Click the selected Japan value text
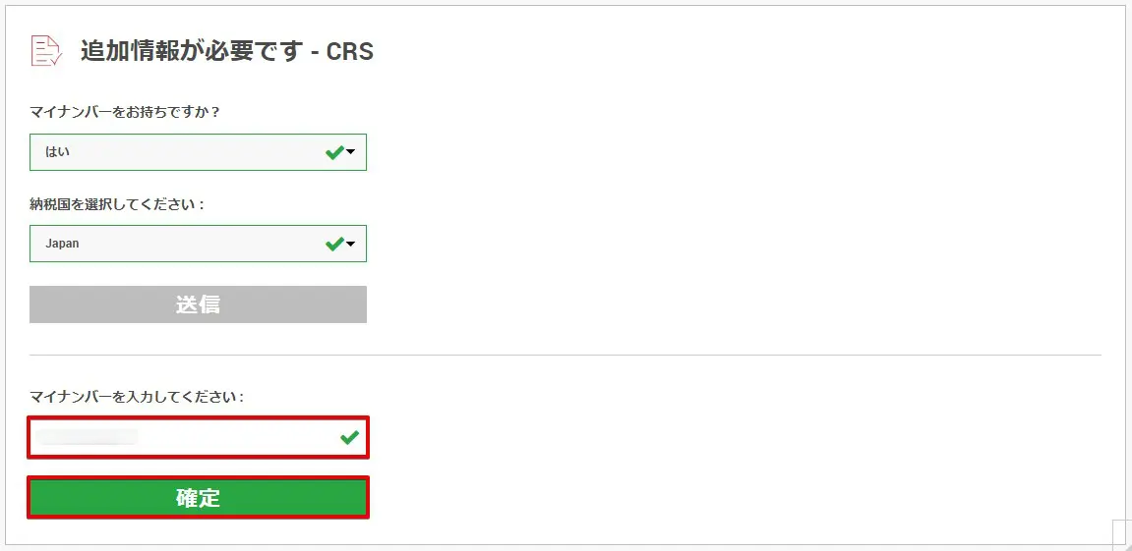1132x551 pixels. click(62, 244)
